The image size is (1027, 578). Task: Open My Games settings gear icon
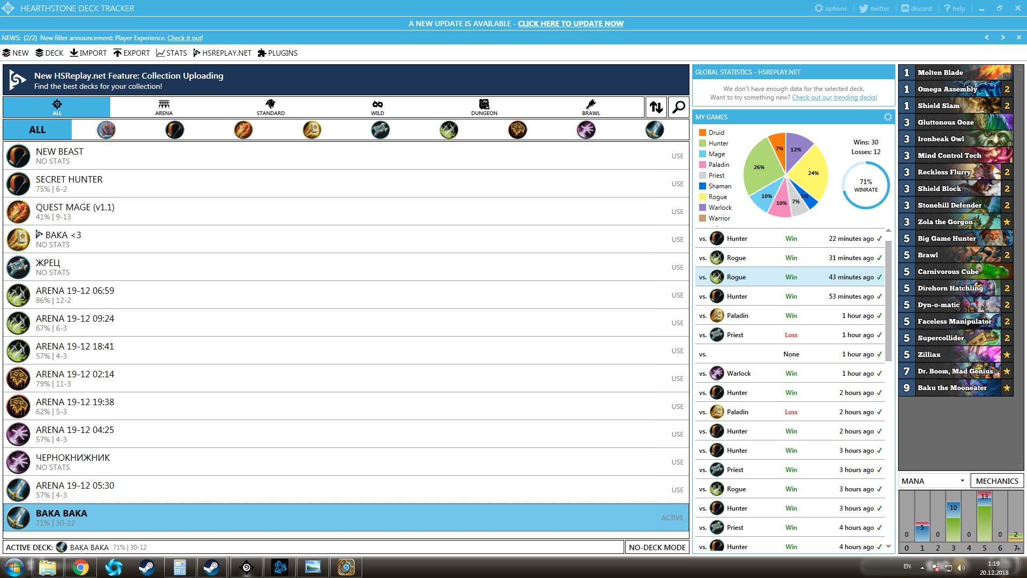(888, 117)
